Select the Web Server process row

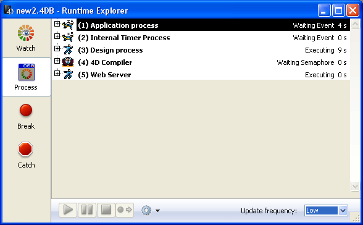click(201, 75)
